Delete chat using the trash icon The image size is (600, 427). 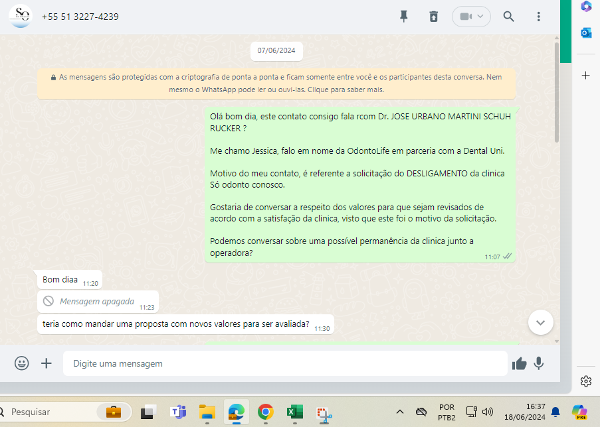click(433, 17)
